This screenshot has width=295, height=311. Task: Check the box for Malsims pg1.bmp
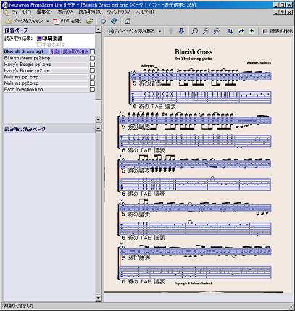coord(92,77)
